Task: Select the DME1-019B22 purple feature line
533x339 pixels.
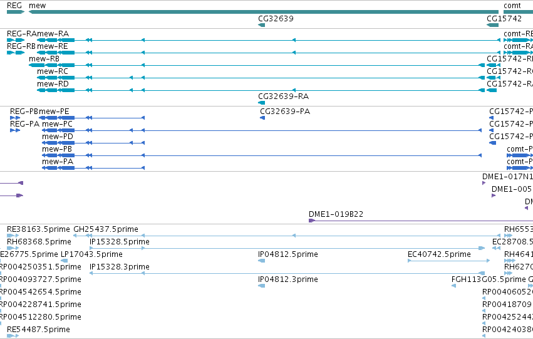Action: (421, 221)
